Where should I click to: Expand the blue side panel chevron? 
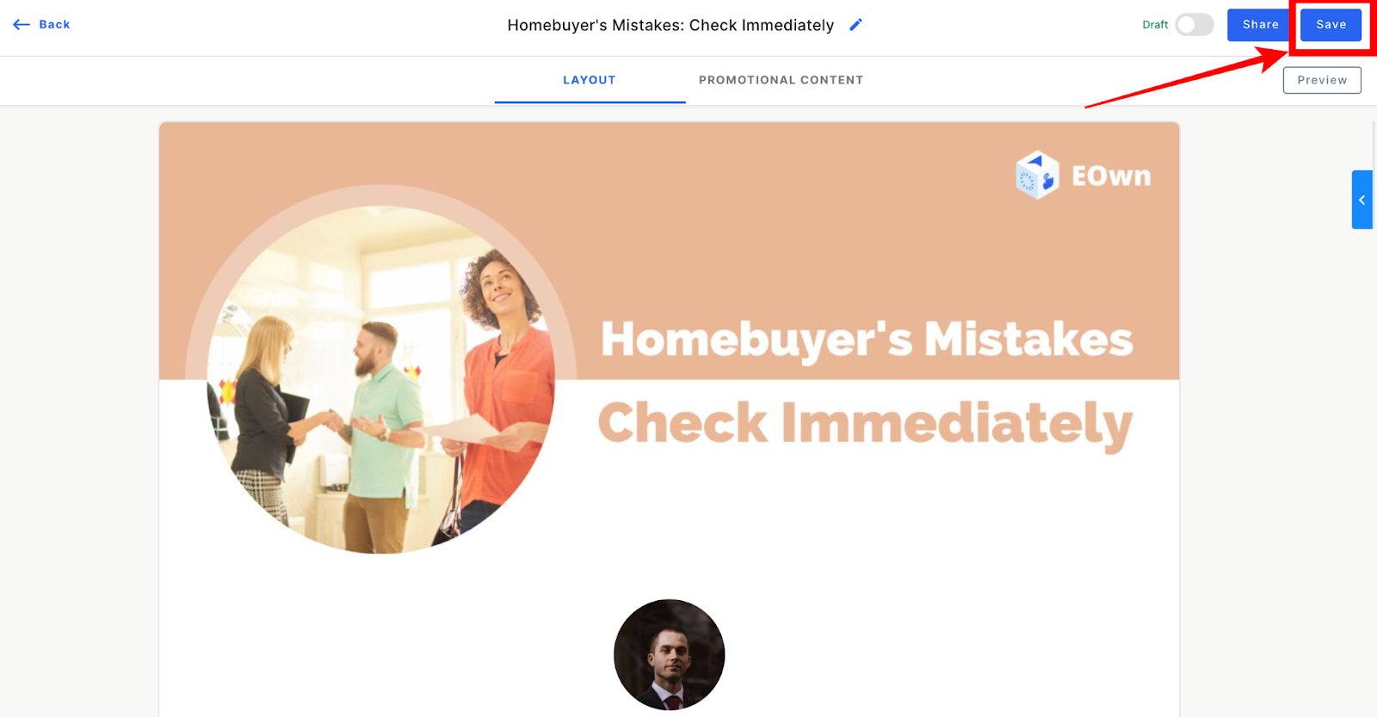pos(1362,199)
